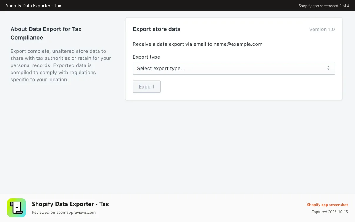The height and width of the screenshot is (222, 355).
Task: Click the Reviewed on ecomappreviews.com text
Action: pos(64,212)
